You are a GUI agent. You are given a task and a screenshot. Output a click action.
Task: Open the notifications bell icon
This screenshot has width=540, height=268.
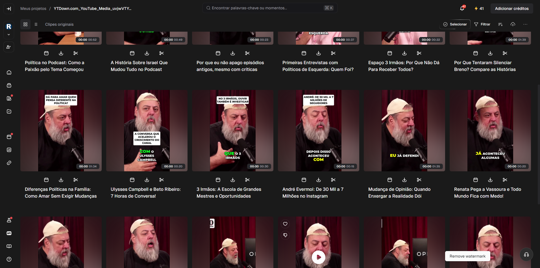(462, 8)
